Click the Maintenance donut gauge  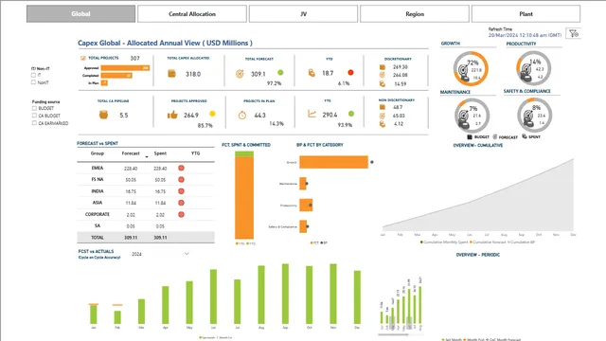click(x=472, y=116)
